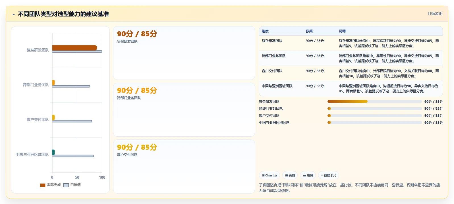The image size is (454, 204).
Task: Click the grey target bar for 复杂研发团队
Action: (x=77, y=51)
